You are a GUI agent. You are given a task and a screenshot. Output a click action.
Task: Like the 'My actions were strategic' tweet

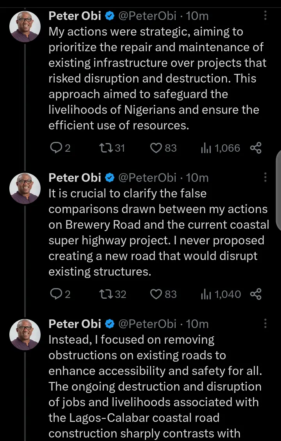pos(156,148)
